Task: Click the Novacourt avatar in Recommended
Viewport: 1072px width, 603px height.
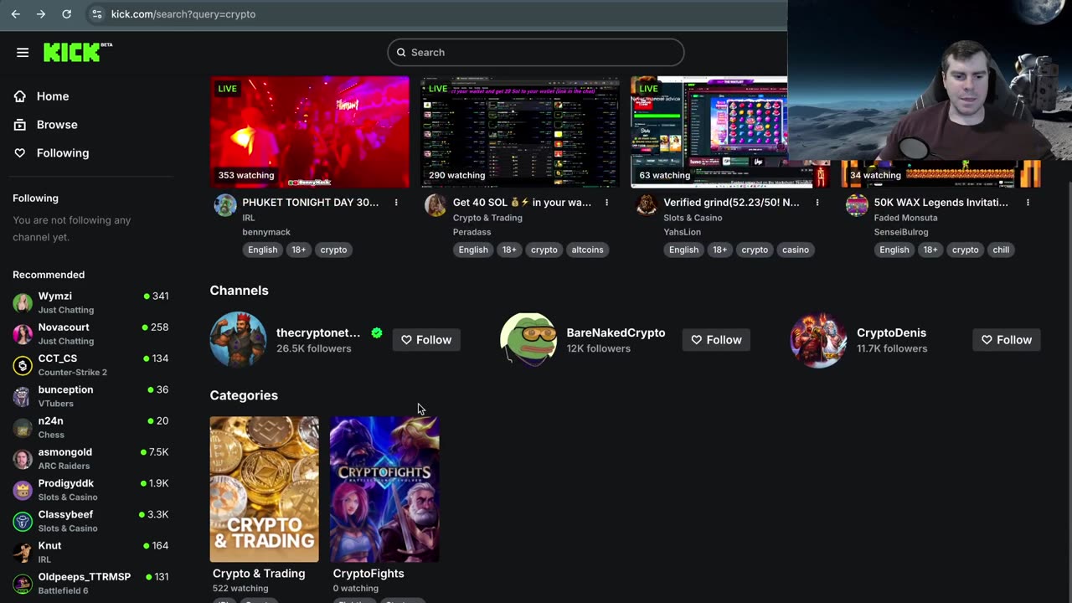Action: (x=23, y=333)
